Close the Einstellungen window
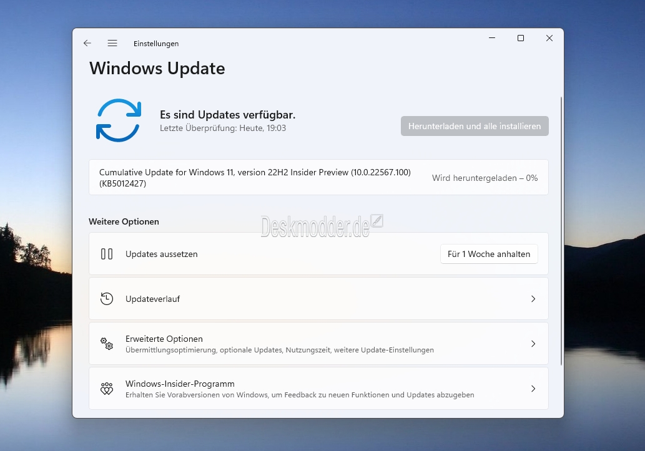Screen dimensions: 645x451 [x=549, y=38]
